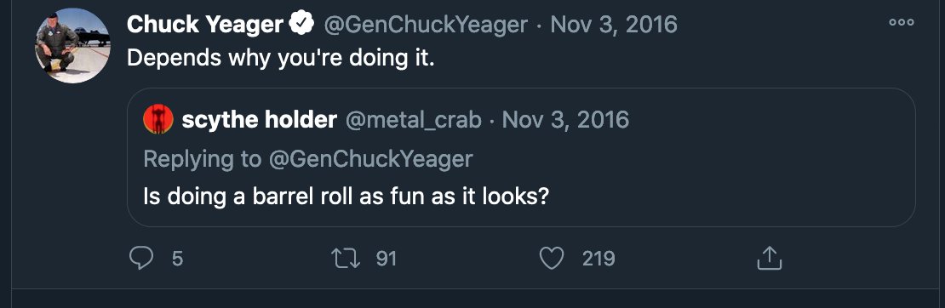Screen dimensions: 945x308
Task: Open the share tweet icon
Action: click(x=769, y=258)
